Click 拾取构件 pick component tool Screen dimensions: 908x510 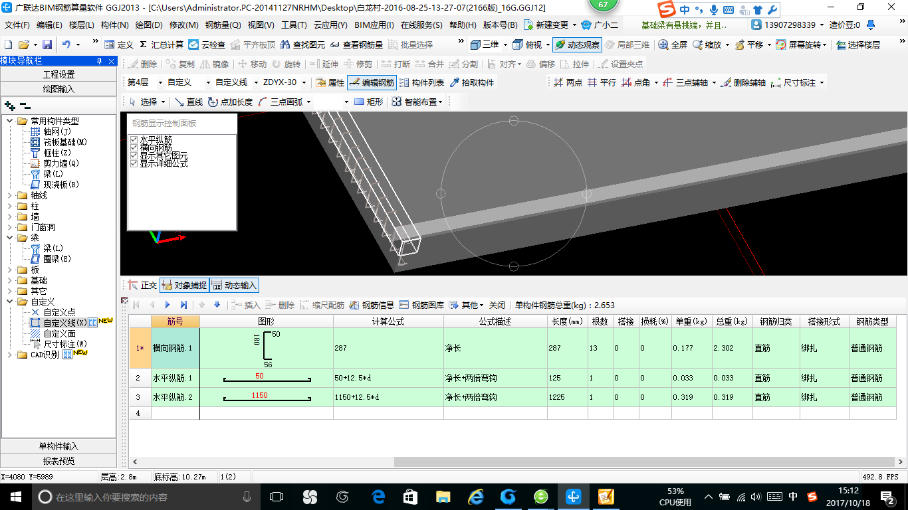[x=472, y=83]
